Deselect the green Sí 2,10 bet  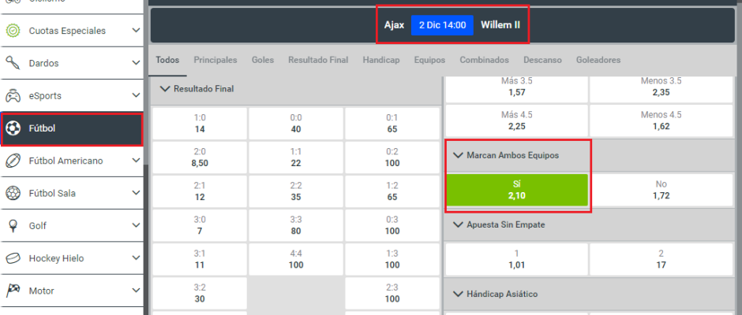(x=517, y=190)
